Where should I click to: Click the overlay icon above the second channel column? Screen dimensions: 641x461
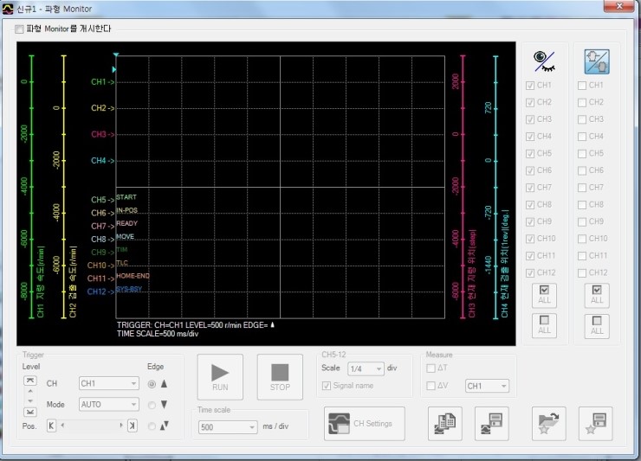tap(596, 61)
